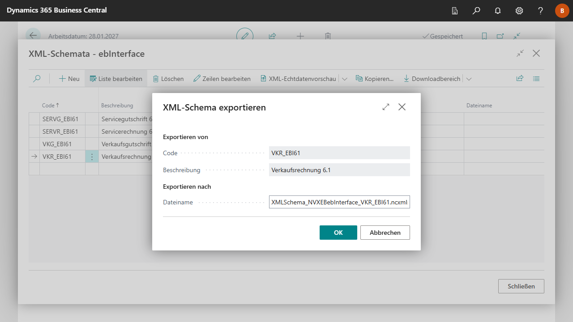Expand the dropdown next to XML-Echtdatenvorschau
The height and width of the screenshot is (322, 573).
point(345,79)
